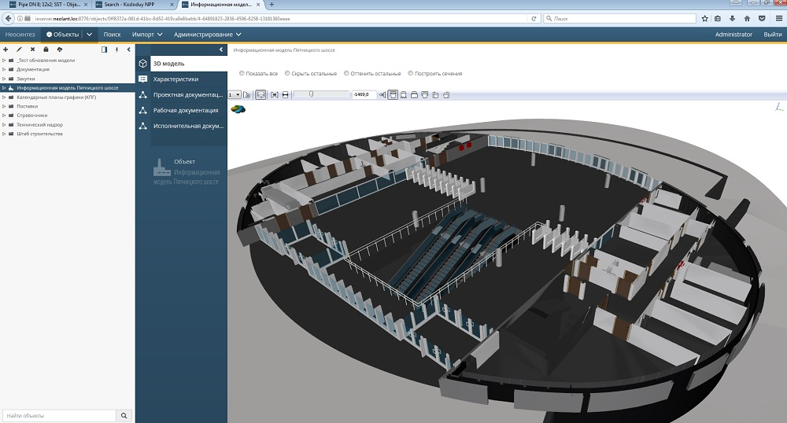Switch to the Исполнительная документация tab

pyautogui.click(x=189, y=126)
